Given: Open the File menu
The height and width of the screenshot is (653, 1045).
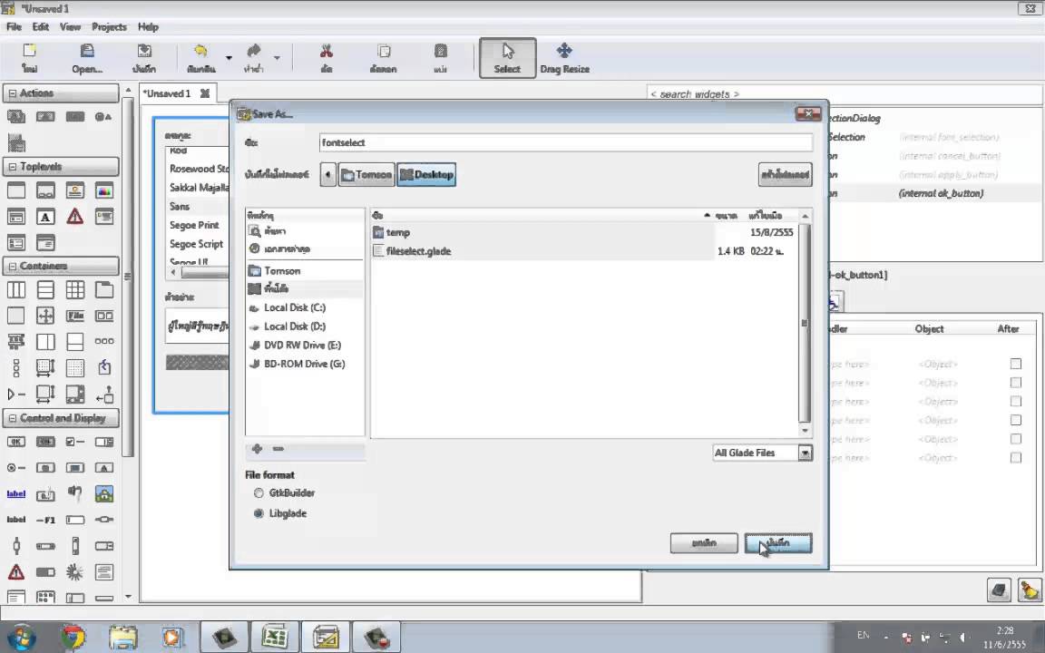Looking at the screenshot, I should click(14, 26).
